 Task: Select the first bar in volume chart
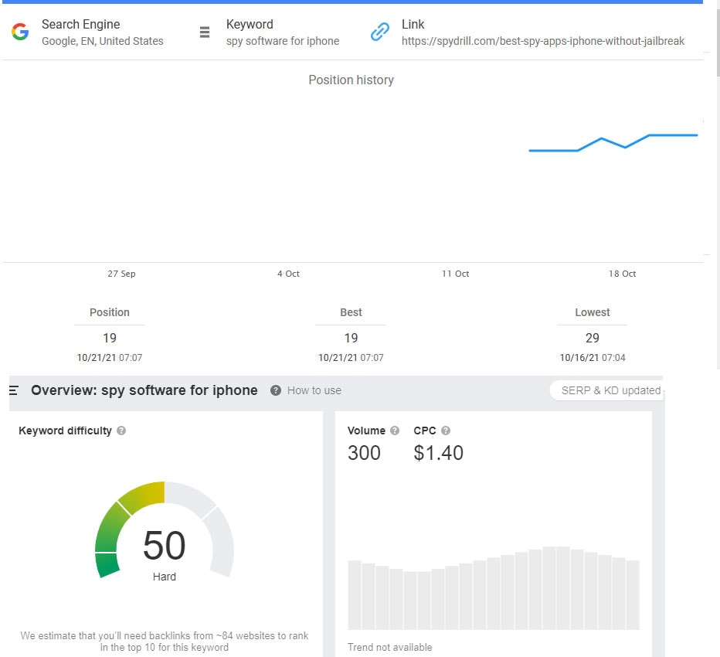click(355, 594)
